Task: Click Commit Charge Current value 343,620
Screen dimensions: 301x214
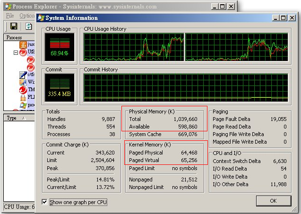Action: point(105,153)
